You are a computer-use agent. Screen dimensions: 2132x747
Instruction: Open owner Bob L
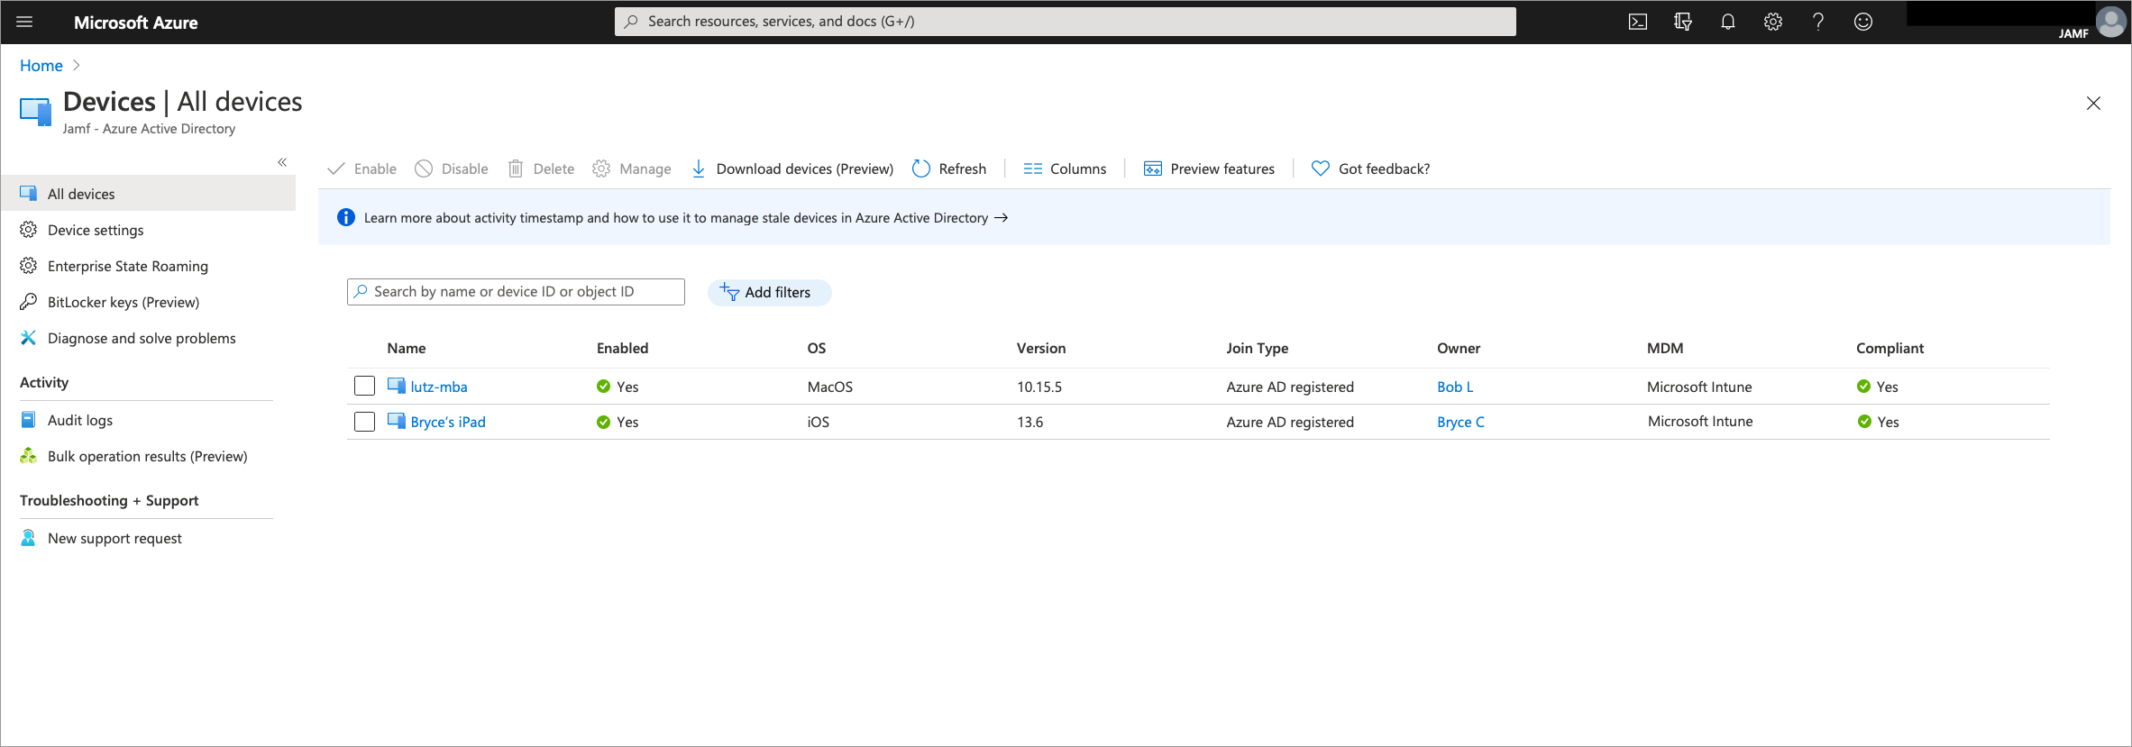point(1455,387)
